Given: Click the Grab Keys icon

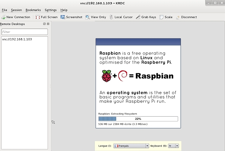Looking at the screenshot, I should click(x=138, y=17).
